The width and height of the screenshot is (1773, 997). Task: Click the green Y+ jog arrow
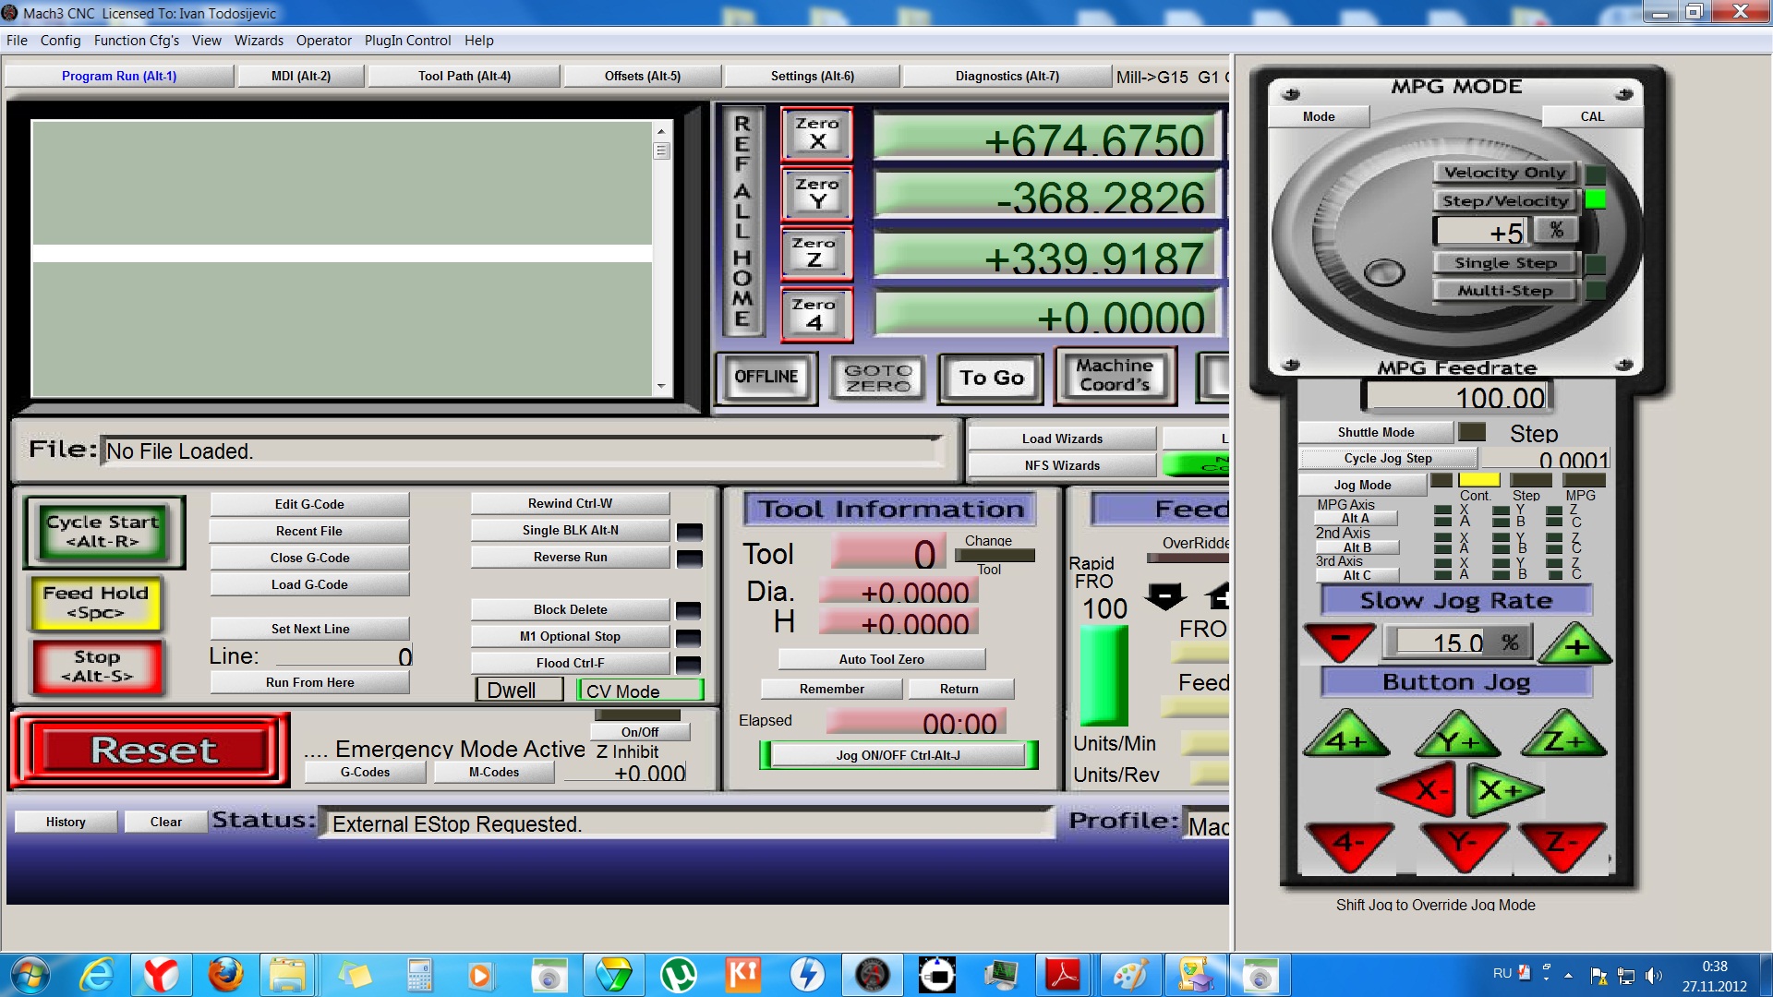(x=1457, y=739)
